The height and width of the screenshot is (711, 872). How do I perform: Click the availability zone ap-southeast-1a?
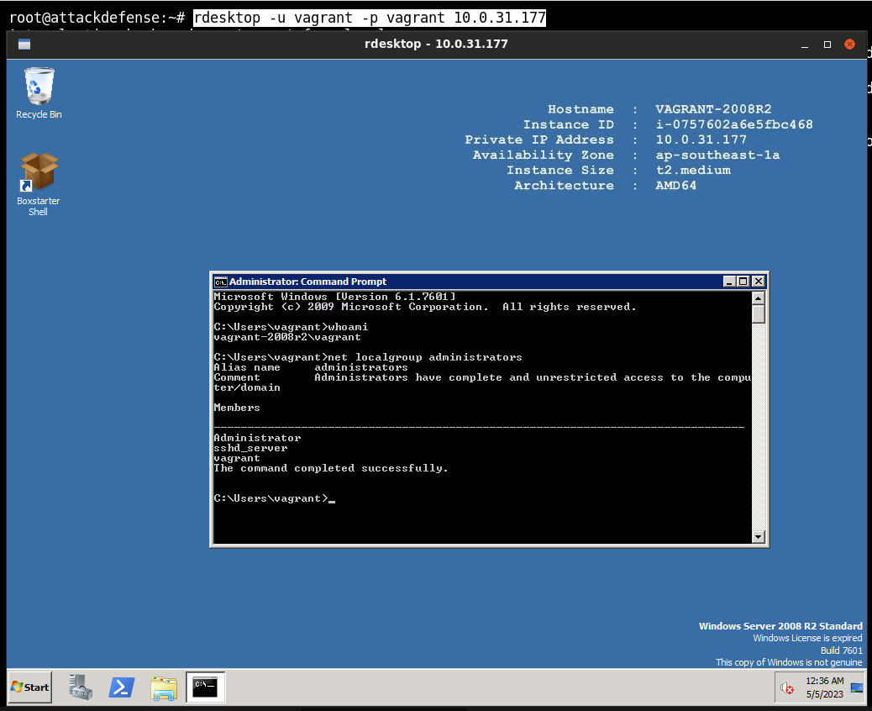coord(717,155)
